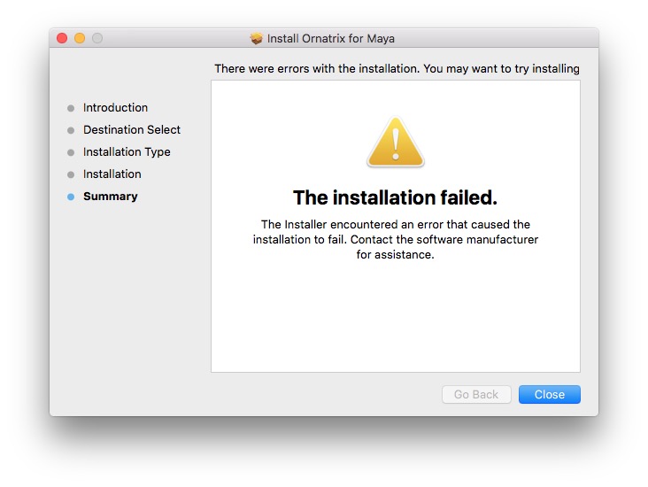Click the package icon in title bar

point(257,38)
